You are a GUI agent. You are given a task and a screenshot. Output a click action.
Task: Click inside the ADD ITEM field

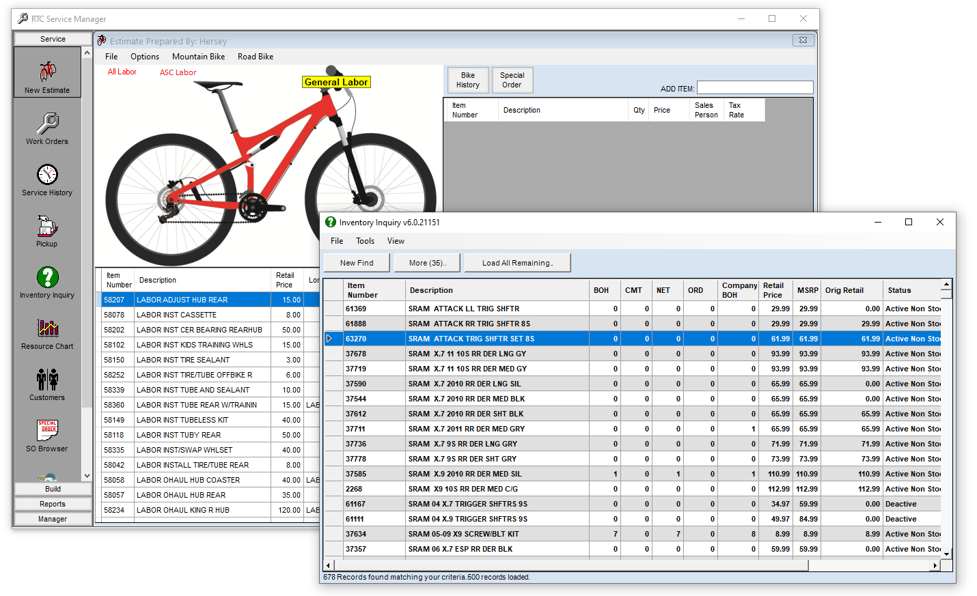(755, 87)
